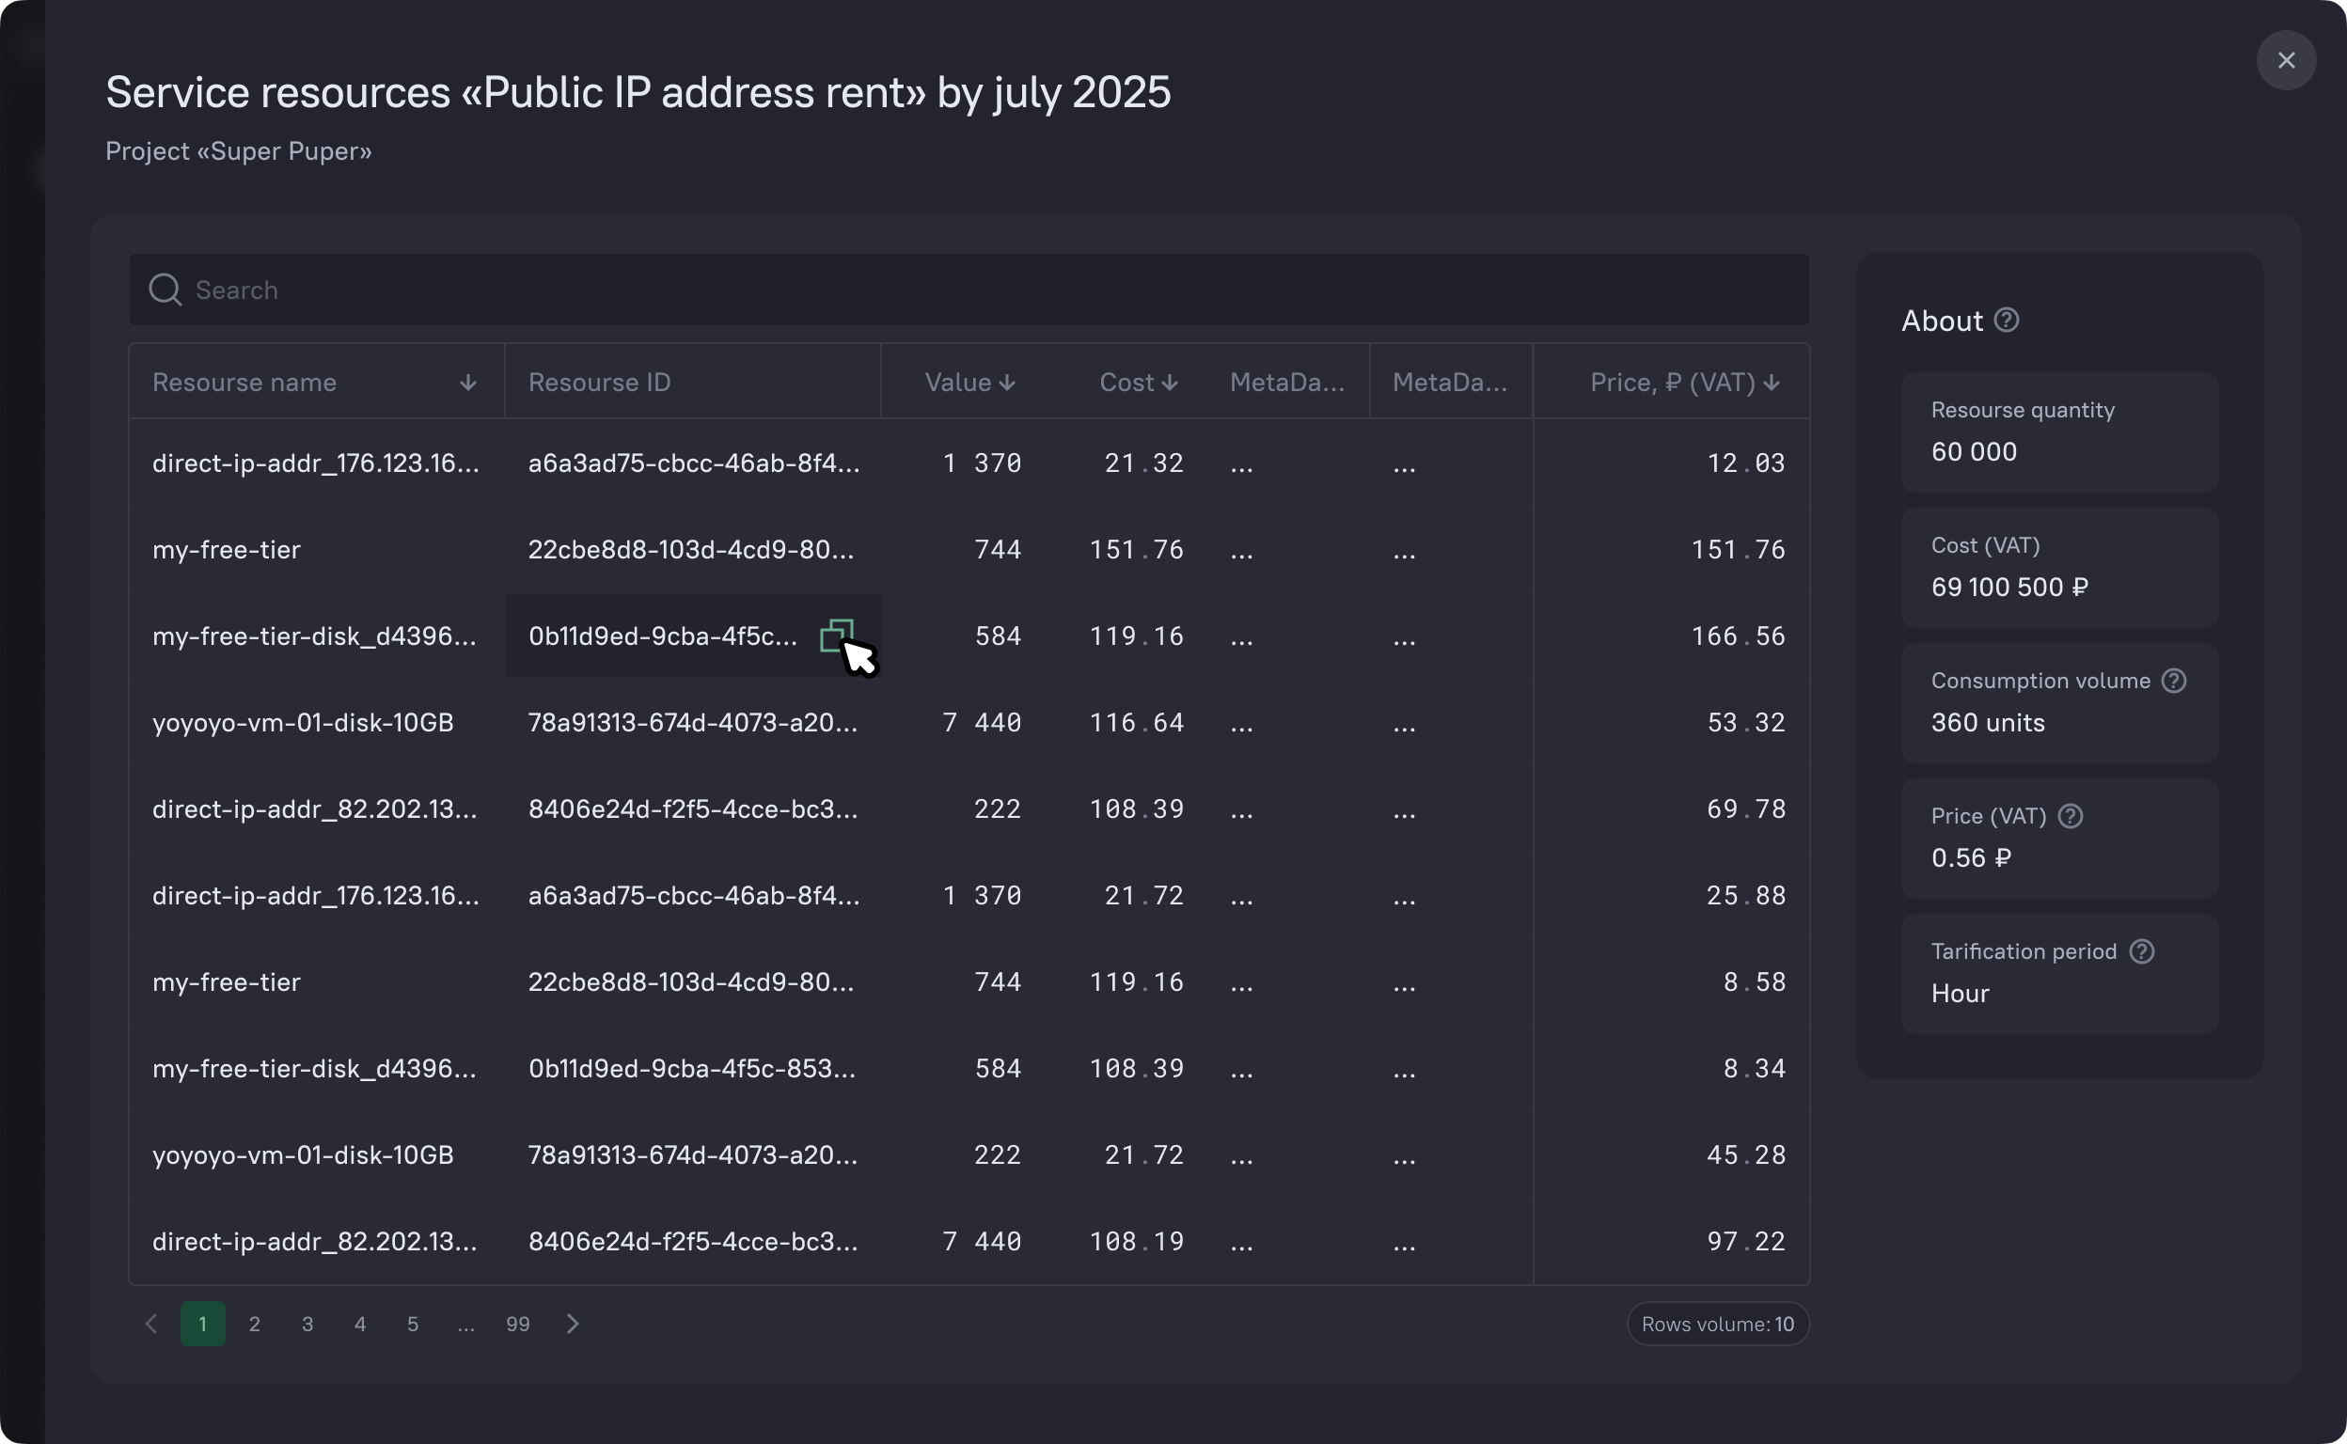Open the About help question icon

[x=2006, y=321]
